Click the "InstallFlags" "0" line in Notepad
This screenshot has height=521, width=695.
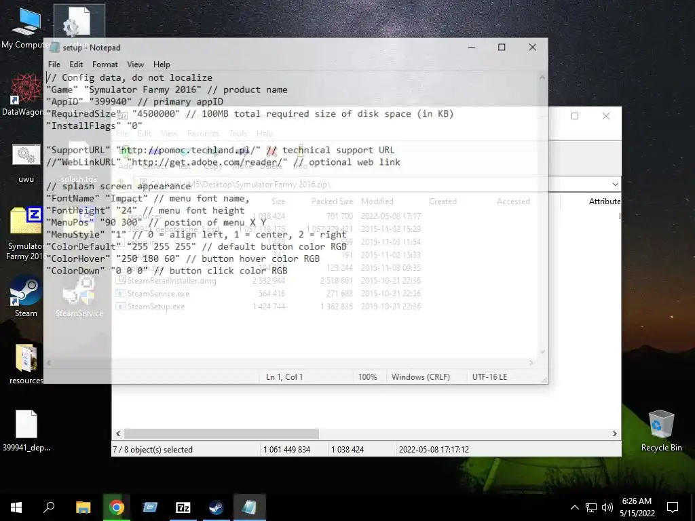94,126
